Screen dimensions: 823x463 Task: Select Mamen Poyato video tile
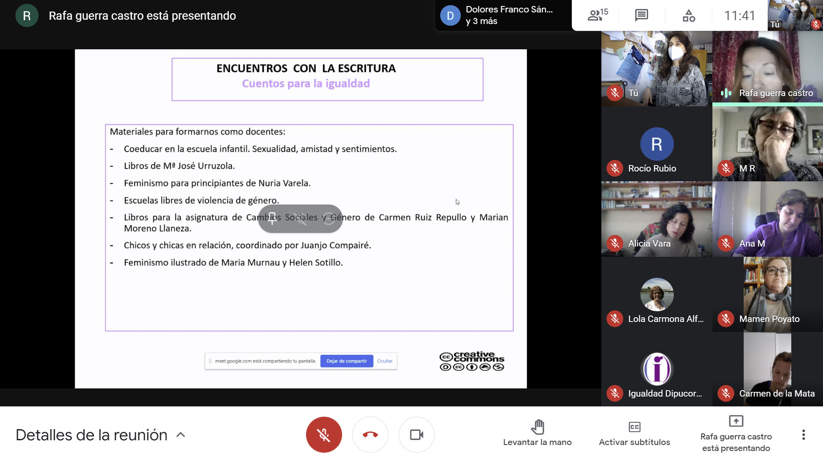coord(767,294)
